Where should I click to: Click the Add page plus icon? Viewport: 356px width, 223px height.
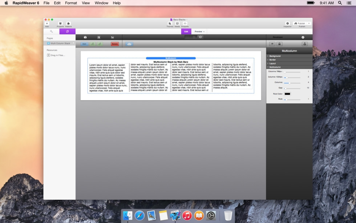pos(47,23)
